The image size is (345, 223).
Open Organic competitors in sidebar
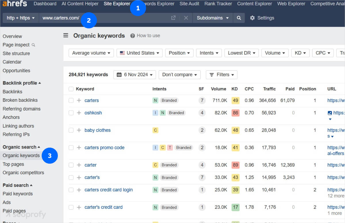coord(23,173)
